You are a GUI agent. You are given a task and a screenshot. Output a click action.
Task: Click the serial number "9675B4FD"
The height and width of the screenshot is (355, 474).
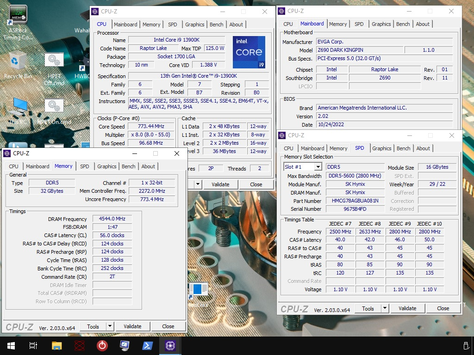[355, 209]
